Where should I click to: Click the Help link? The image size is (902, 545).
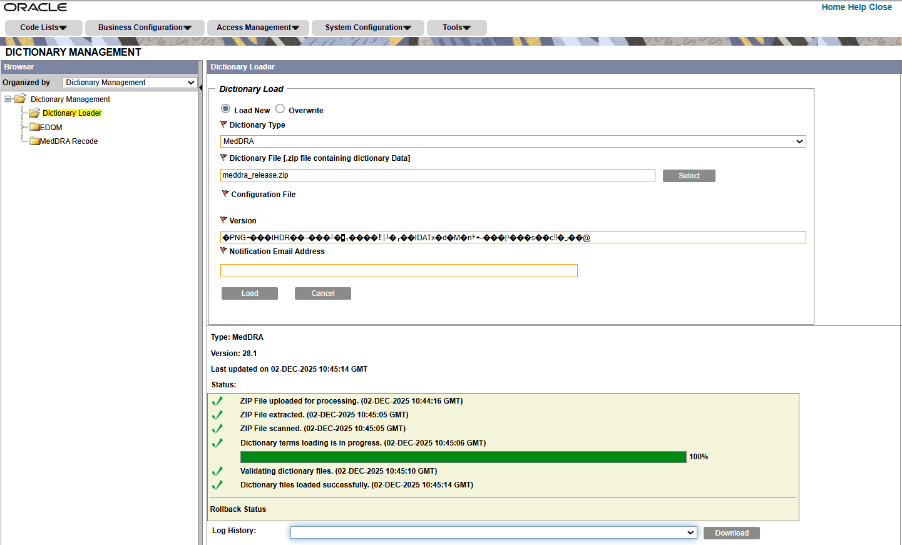[859, 7]
